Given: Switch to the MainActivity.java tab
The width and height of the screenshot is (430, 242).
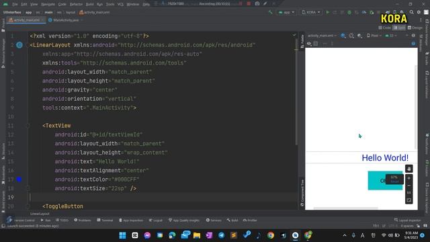Looking at the screenshot, I should tap(66, 20).
